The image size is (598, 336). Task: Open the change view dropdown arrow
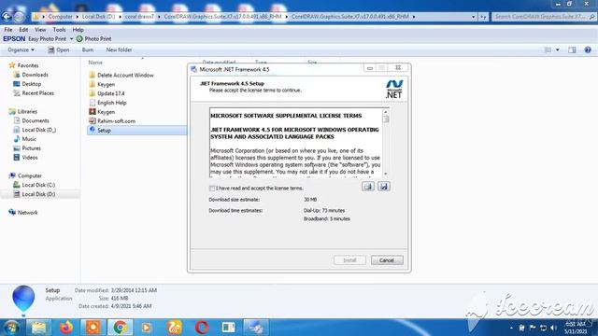pyautogui.click(x=558, y=49)
